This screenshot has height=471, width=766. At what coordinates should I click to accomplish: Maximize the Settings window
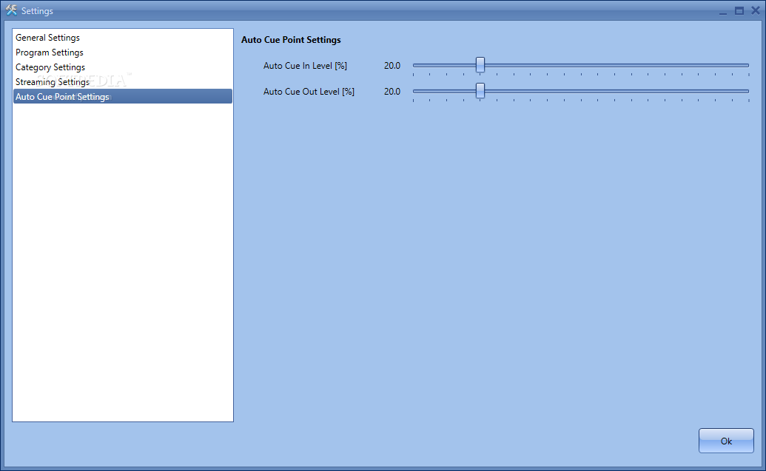coord(739,11)
